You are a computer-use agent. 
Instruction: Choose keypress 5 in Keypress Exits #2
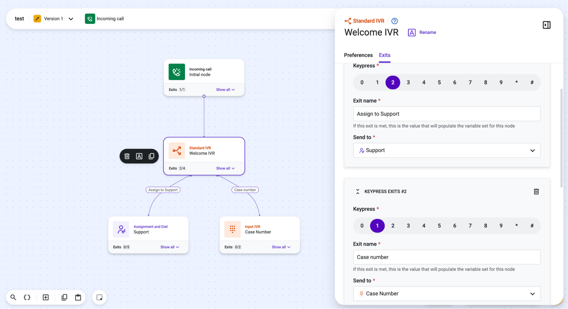pyautogui.click(x=439, y=226)
